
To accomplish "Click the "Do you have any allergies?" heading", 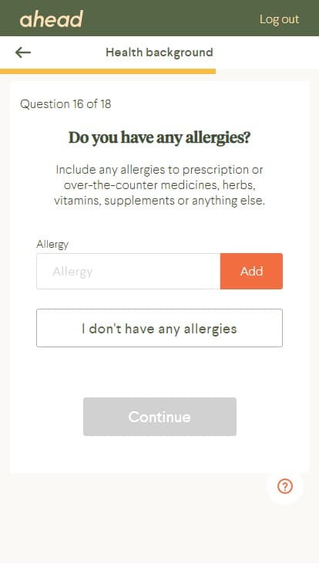I will click(x=159, y=137).
